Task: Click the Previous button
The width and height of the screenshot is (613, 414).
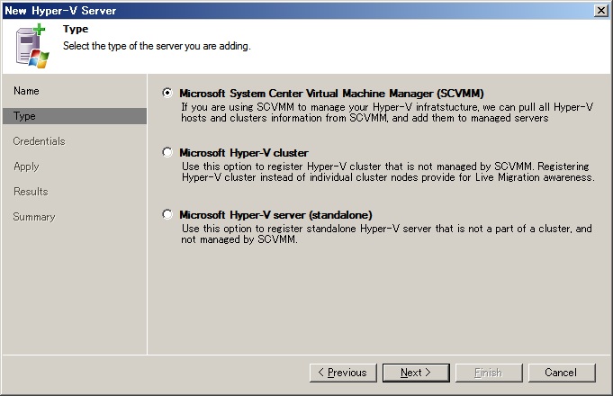Action: click(343, 373)
